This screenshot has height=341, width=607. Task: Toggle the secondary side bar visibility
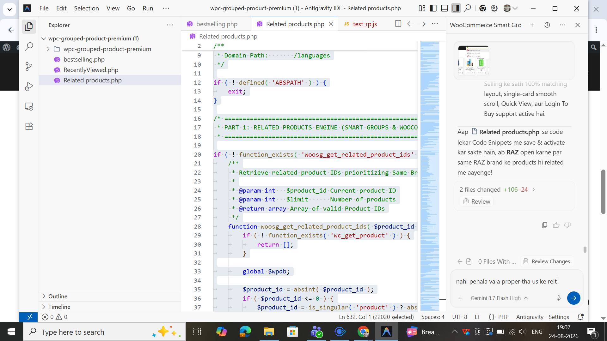(x=456, y=8)
